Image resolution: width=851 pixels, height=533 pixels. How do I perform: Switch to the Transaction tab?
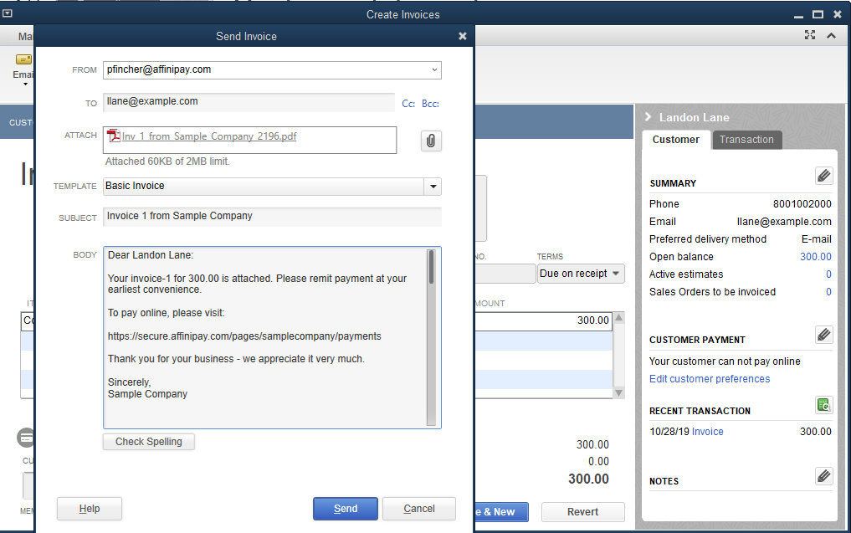(746, 140)
